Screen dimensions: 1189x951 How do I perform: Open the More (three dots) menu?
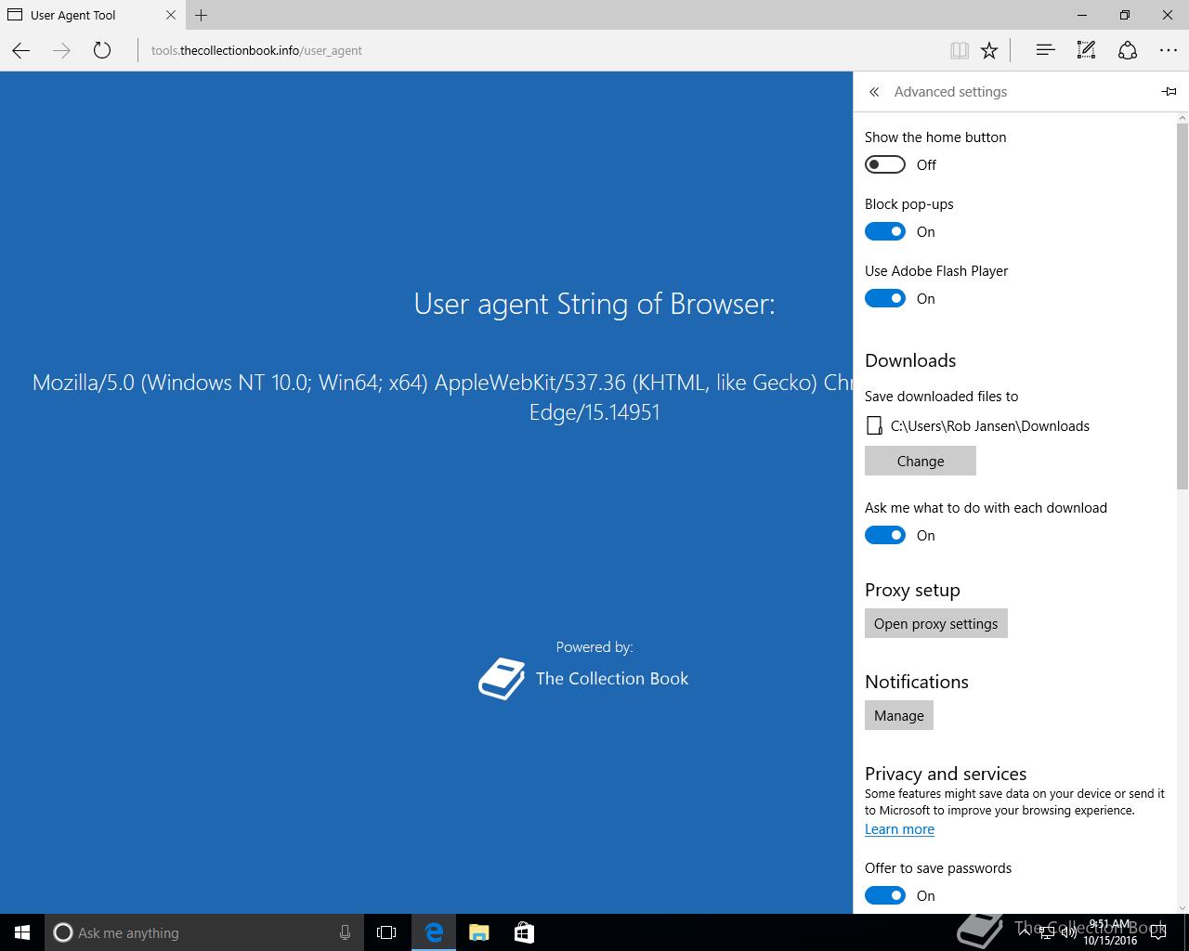click(1168, 51)
